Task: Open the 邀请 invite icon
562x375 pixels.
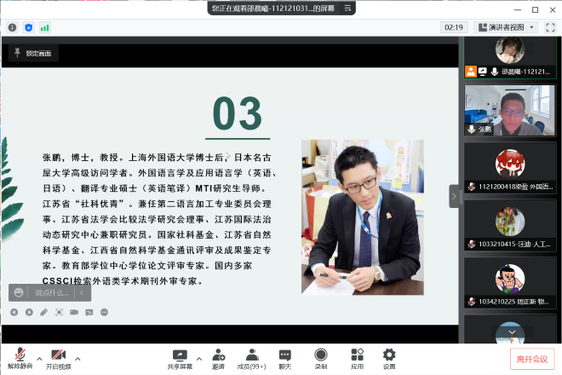Action: (218, 355)
